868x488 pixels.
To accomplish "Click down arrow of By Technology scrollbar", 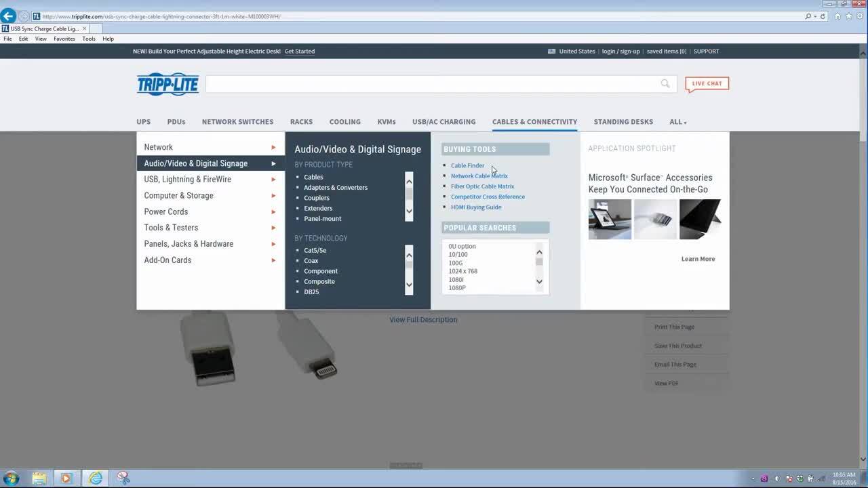I will pyautogui.click(x=409, y=285).
